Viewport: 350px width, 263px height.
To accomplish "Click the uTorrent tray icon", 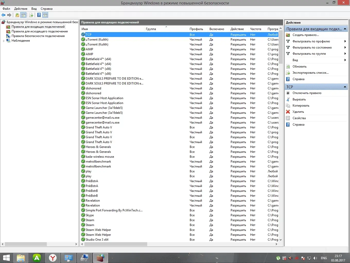I will (278, 258).
